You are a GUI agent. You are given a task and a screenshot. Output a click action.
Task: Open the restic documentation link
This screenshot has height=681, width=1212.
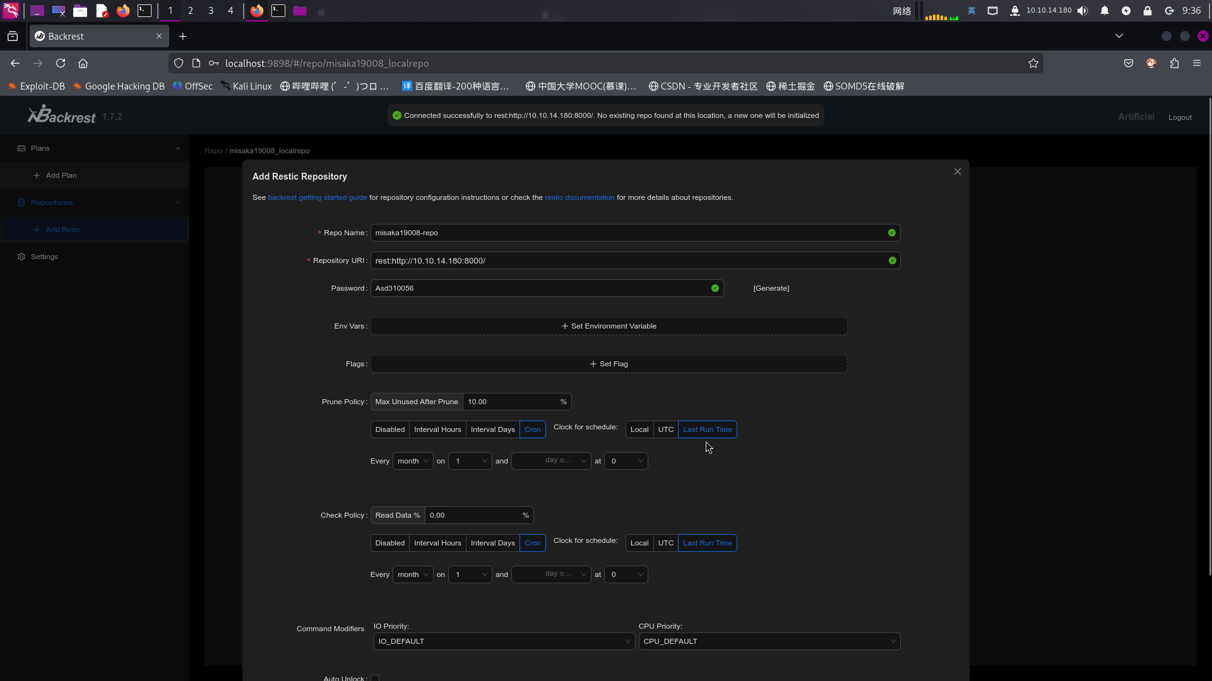pos(579,197)
